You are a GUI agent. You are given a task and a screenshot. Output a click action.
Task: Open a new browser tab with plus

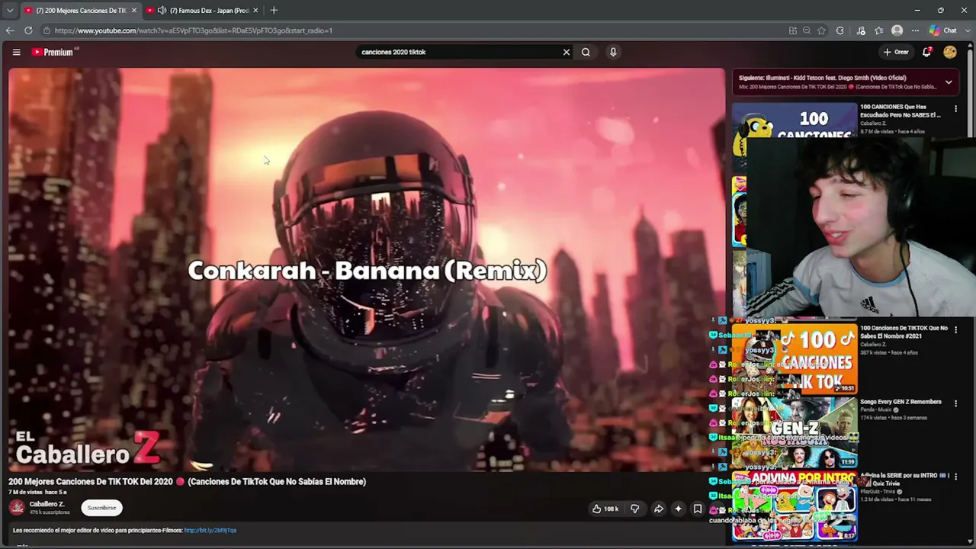(274, 10)
